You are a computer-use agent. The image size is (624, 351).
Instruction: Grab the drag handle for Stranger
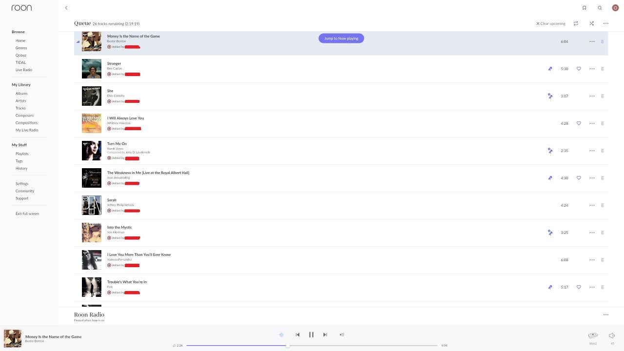[602, 69]
